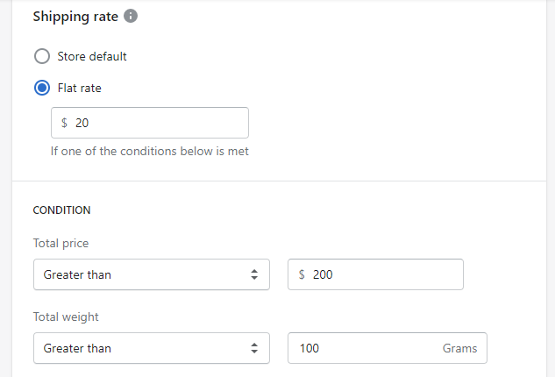555x377 pixels.
Task: Open the Total weight condition dropdown
Action: pos(150,348)
